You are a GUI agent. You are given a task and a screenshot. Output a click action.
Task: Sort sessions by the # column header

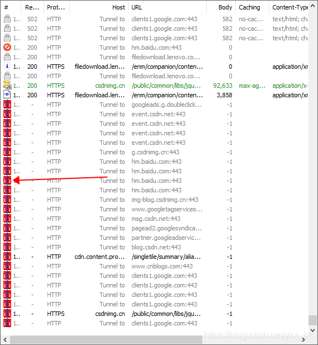point(11,7)
